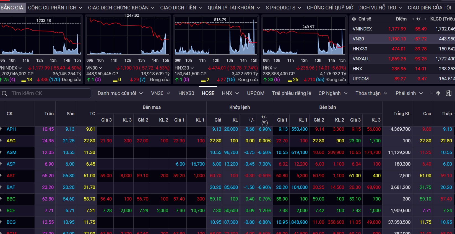The width and height of the screenshot is (455, 234).
Task: Click previous arrow beside +/- in index header
Action: (x=413, y=19)
